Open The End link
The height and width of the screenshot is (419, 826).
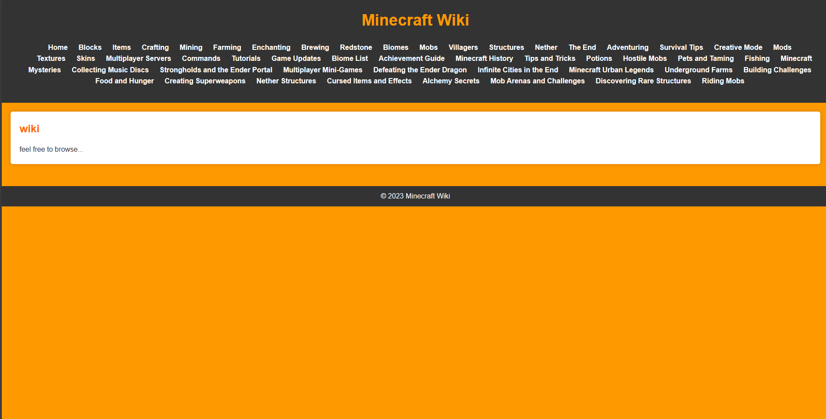pyautogui.click(x=582, y=47)
